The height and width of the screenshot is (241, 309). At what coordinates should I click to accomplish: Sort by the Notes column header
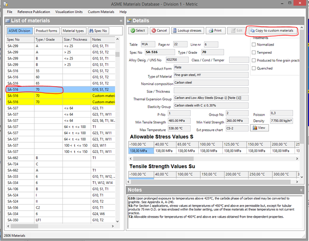click(103, 40)
